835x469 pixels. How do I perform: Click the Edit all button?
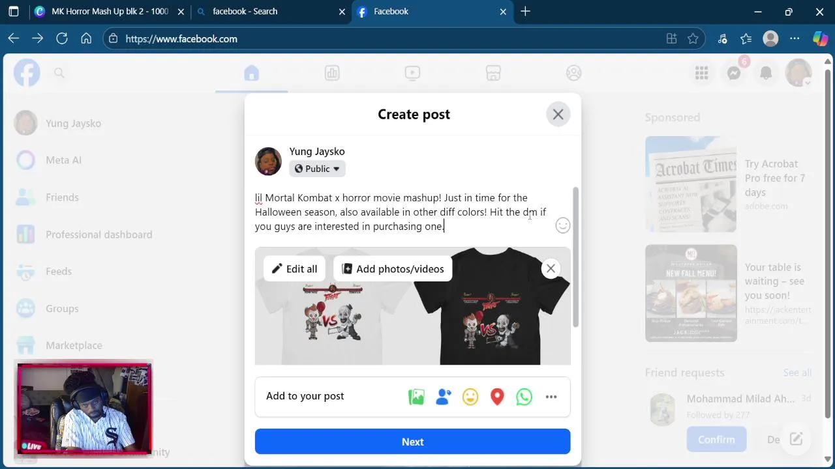tap(294, 269)
